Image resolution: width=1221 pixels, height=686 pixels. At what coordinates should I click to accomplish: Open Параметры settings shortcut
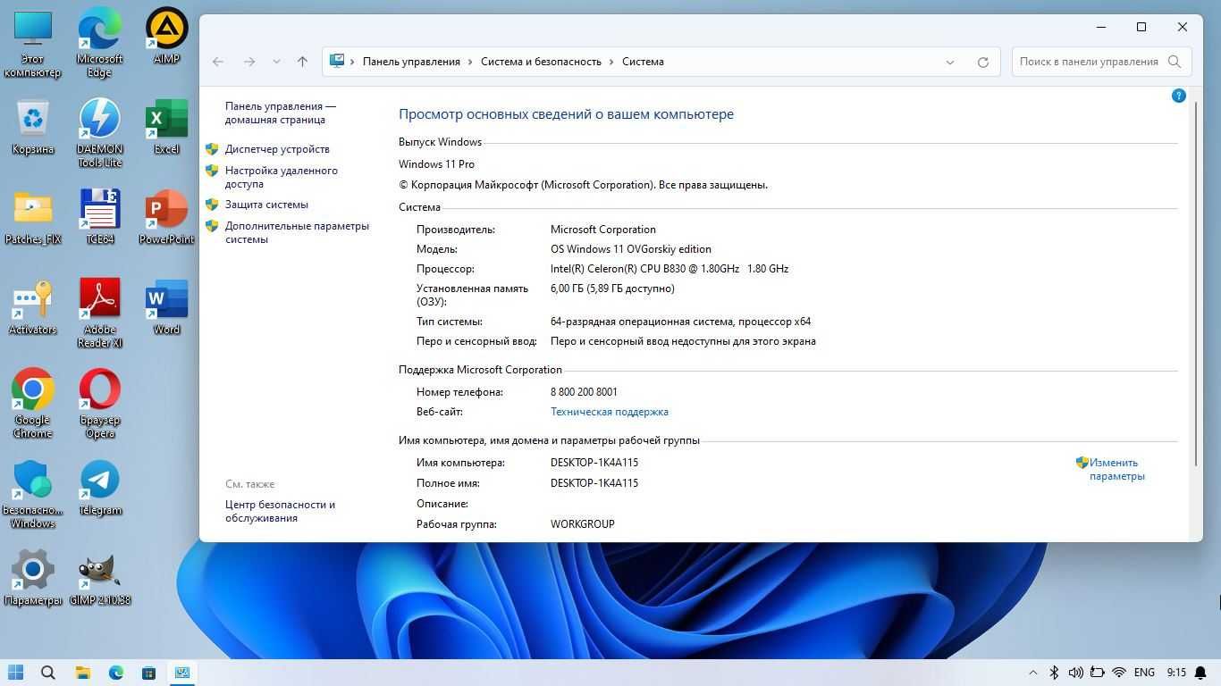[x=33, y=578]
